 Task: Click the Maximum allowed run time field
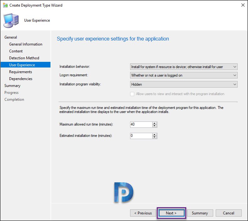(141, 124)
